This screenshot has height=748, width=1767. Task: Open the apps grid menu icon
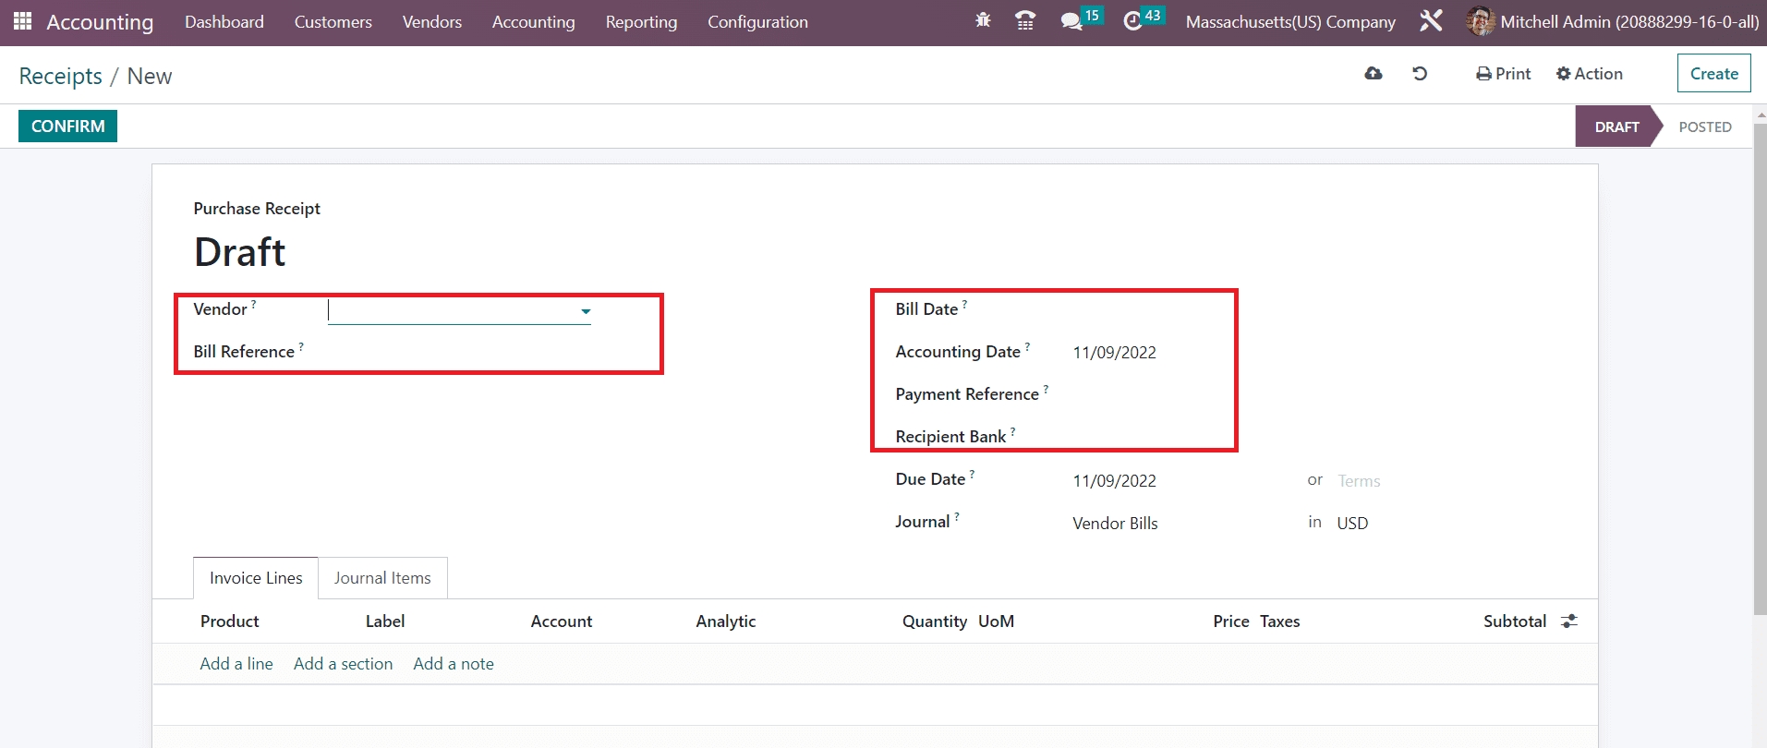(22, 21)
